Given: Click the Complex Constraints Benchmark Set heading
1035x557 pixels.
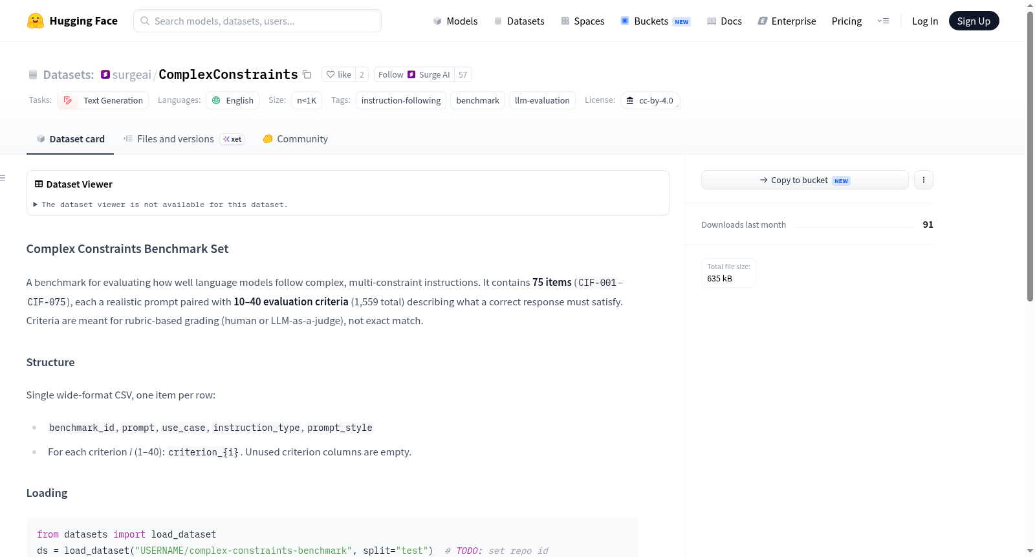Looking at the screenshot, I should pyautogui.click(x=127, y=249).
